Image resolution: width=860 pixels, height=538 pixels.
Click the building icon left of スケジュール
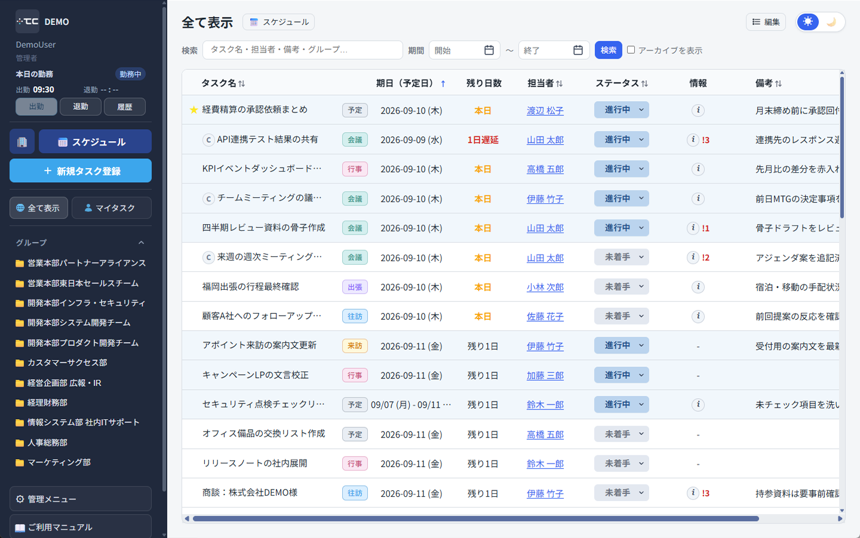(22, 142)
